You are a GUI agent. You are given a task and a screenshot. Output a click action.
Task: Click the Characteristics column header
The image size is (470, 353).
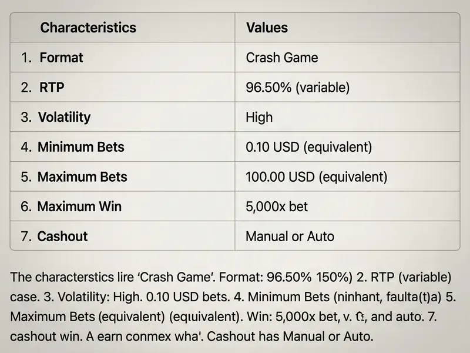point(88,28)
